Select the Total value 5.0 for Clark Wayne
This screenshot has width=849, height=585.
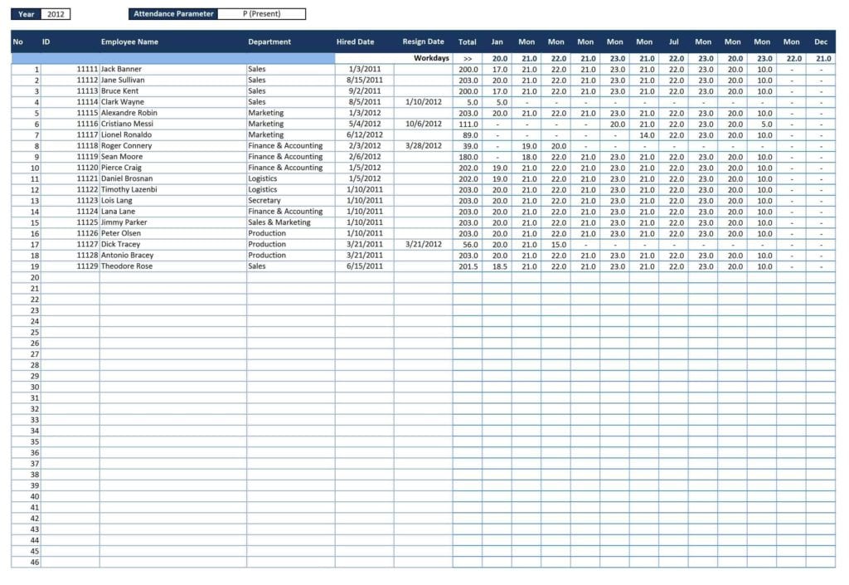(468, 101)
